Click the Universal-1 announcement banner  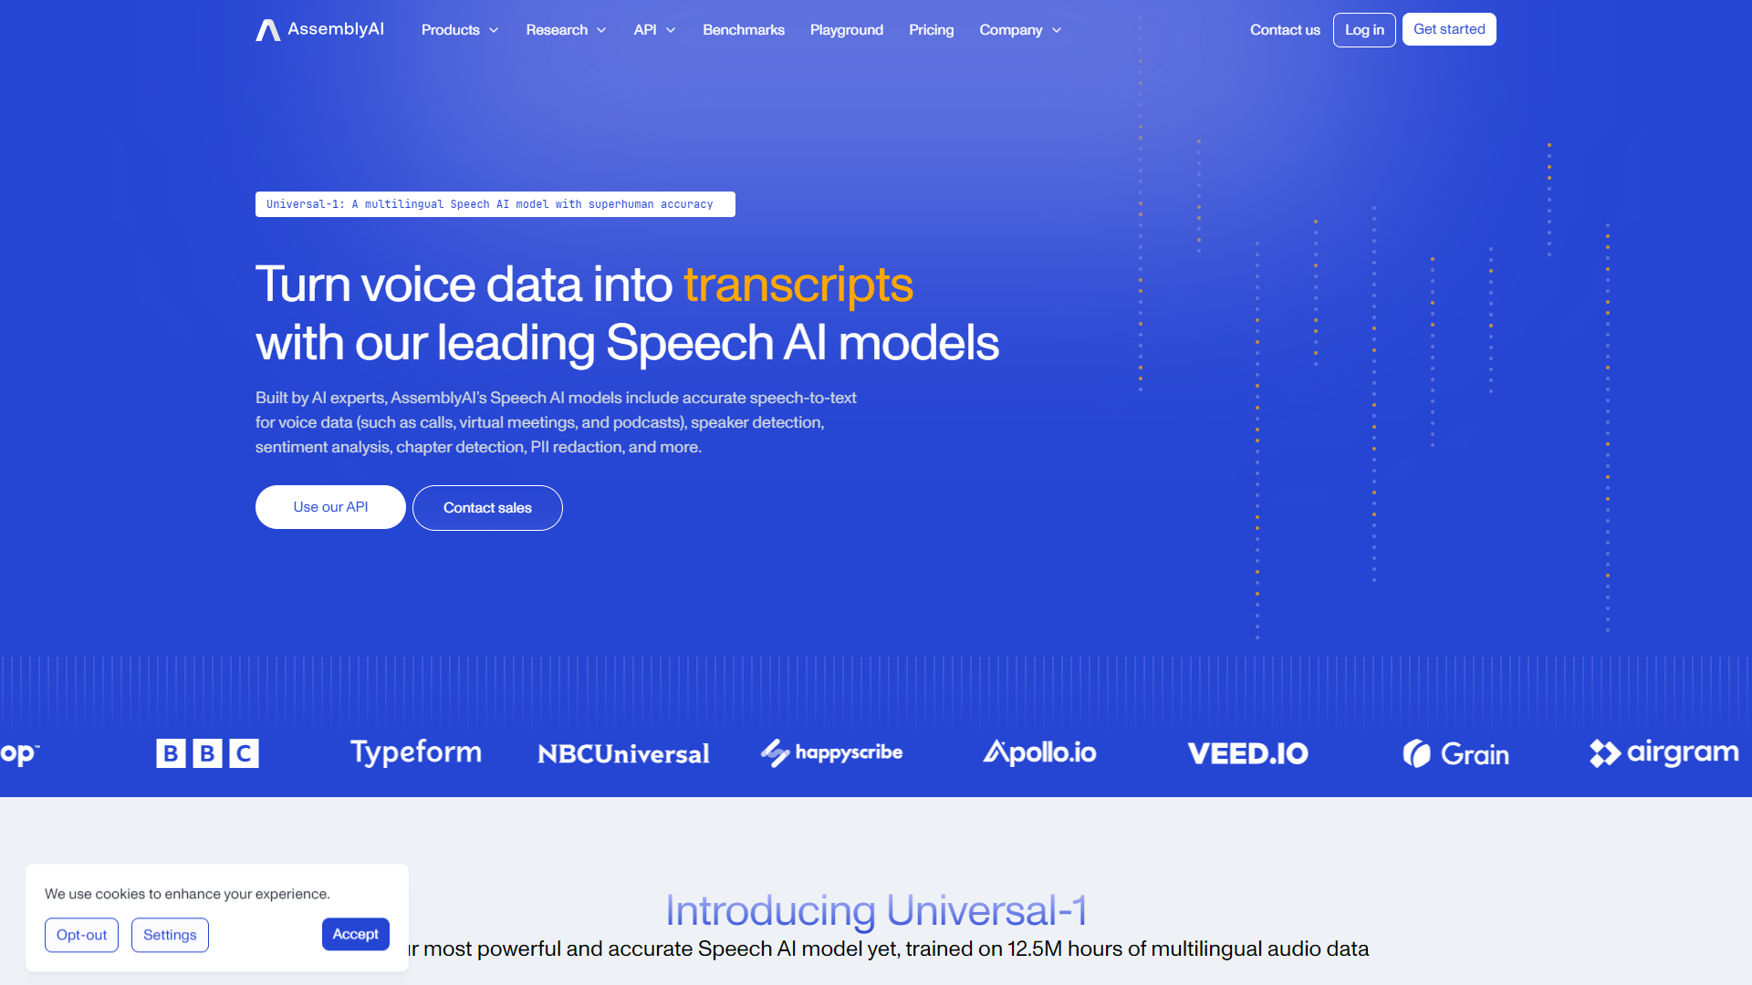pyautogui.click(x=494, y=204)
